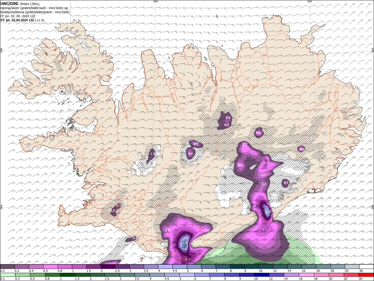
Task: Click the UWC/DINI model title text
Action: click(9, 4)
